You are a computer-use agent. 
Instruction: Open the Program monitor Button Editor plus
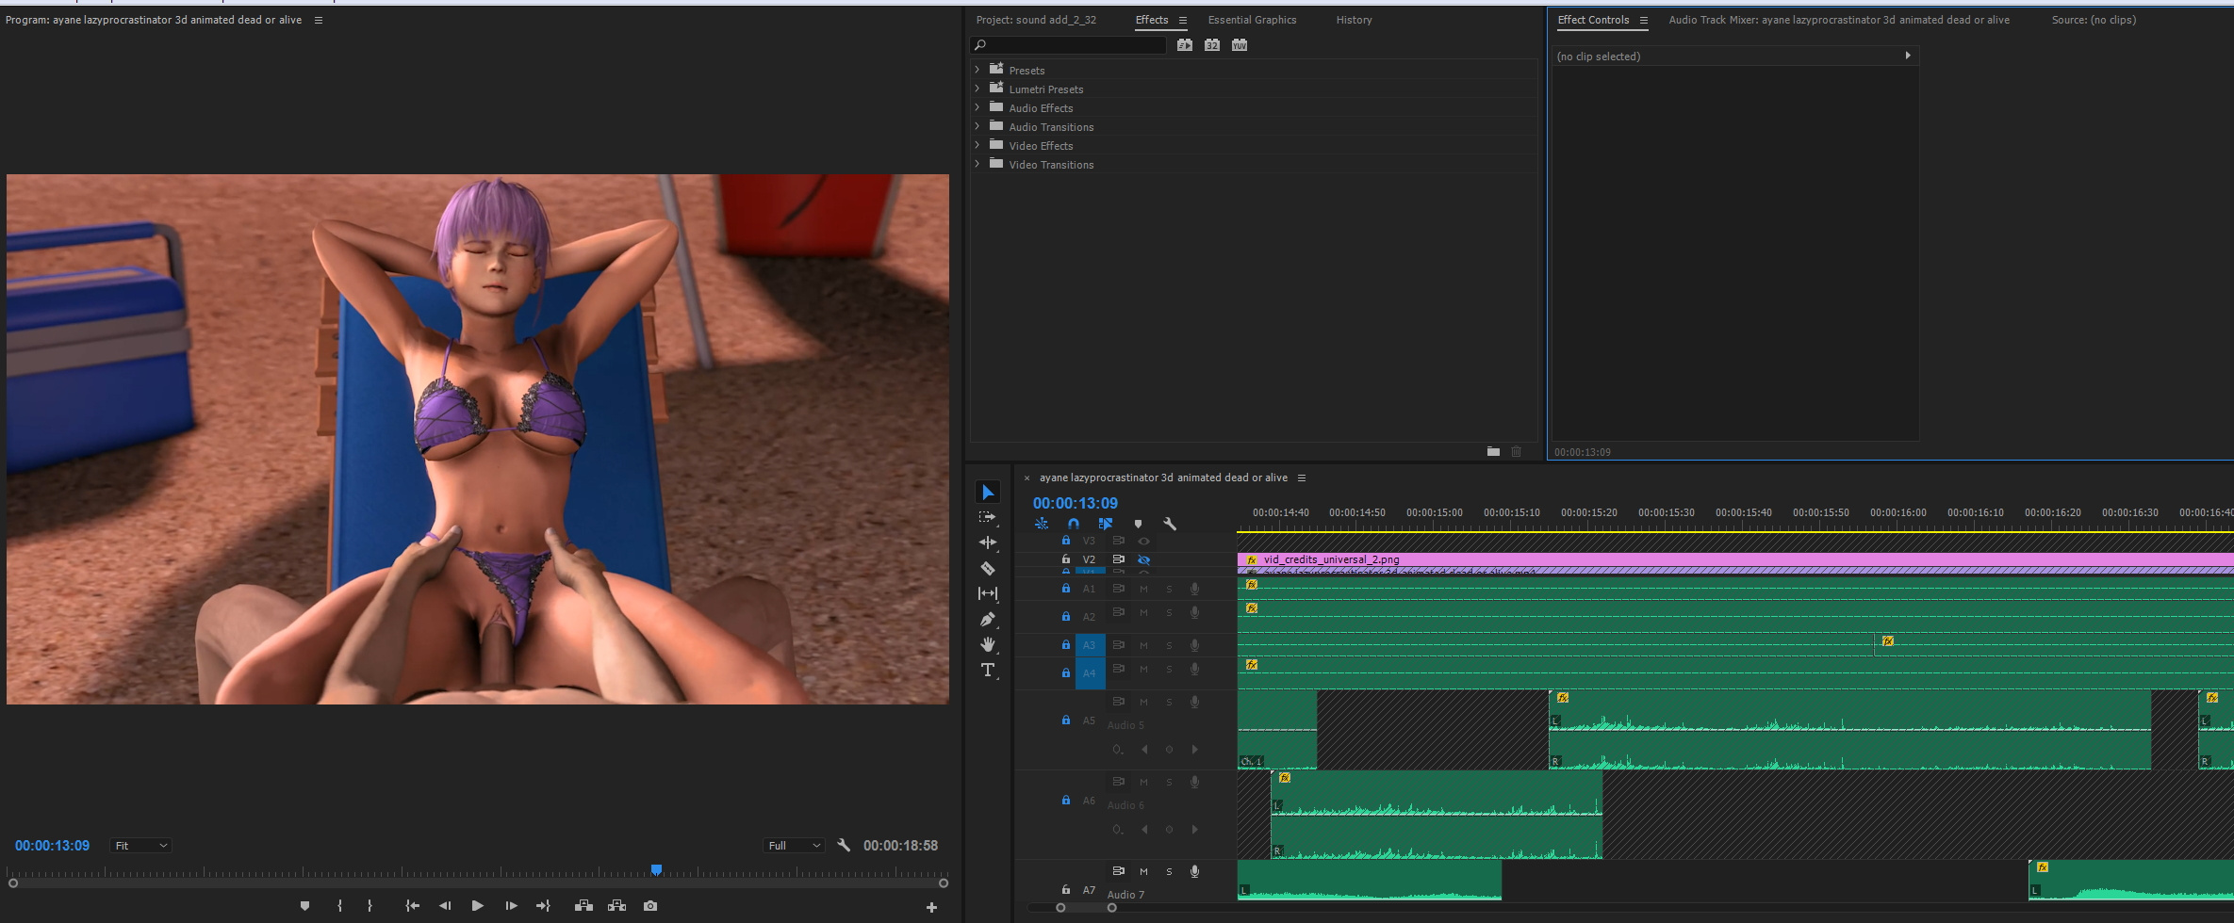(x=931, y=907)
